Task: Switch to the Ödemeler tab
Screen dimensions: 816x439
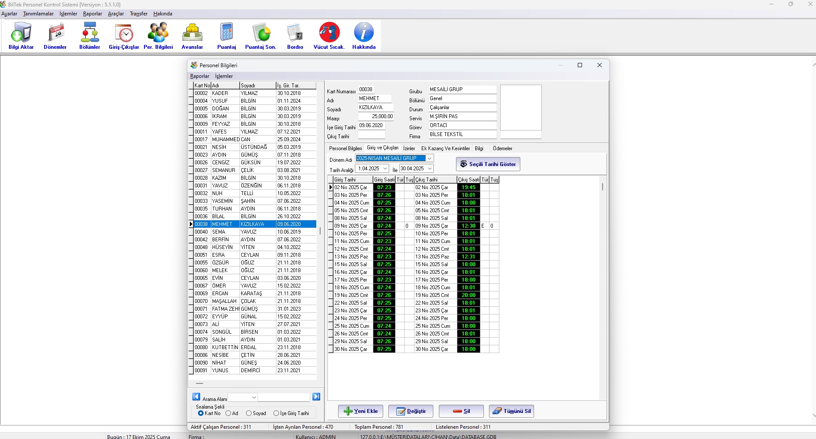Action: click(x=503, y=148)
